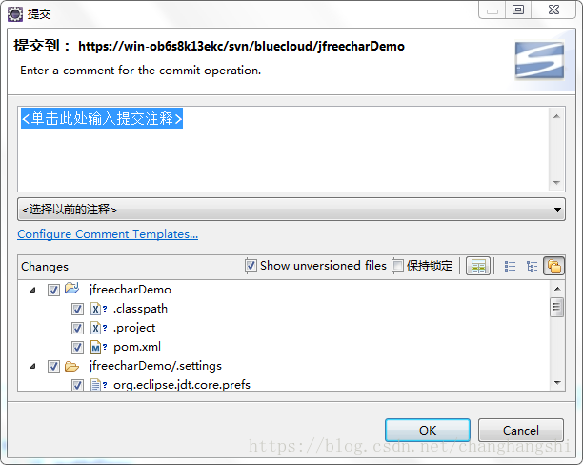The image size is (583, 465).
Task: Select org.eclipse.jdt.core.prefs row text
Action: pos(182,385)
